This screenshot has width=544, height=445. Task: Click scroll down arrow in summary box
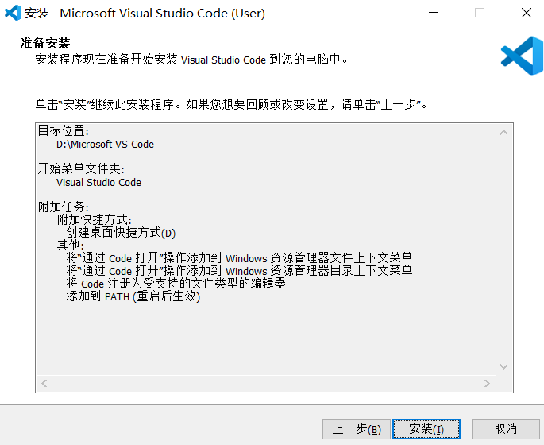503,366
